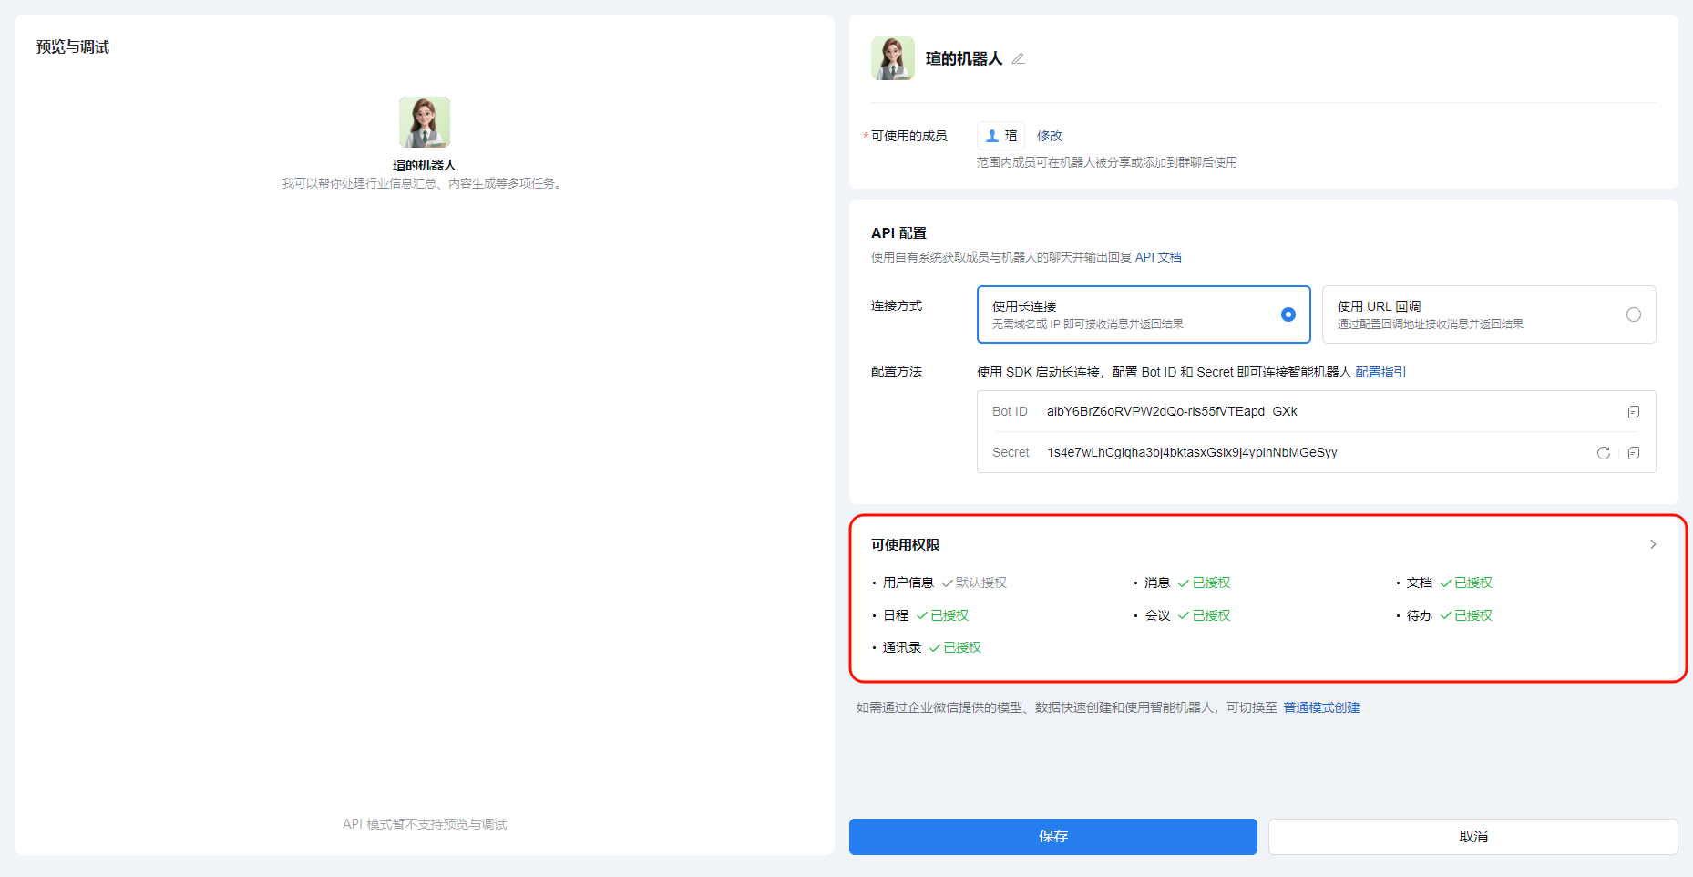Click the 修改 link for allowed members
Image resolution: width=1693 pixels, height=877 pixels.
1050,136
